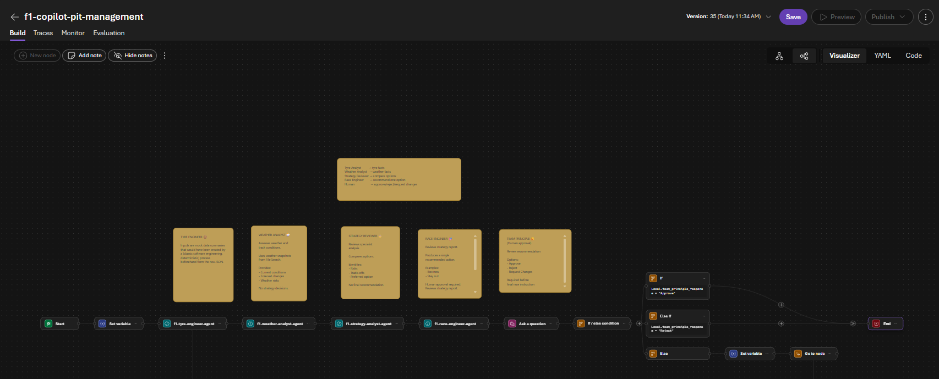
Task: Click the Add note button
Action: tap(84, 56)
